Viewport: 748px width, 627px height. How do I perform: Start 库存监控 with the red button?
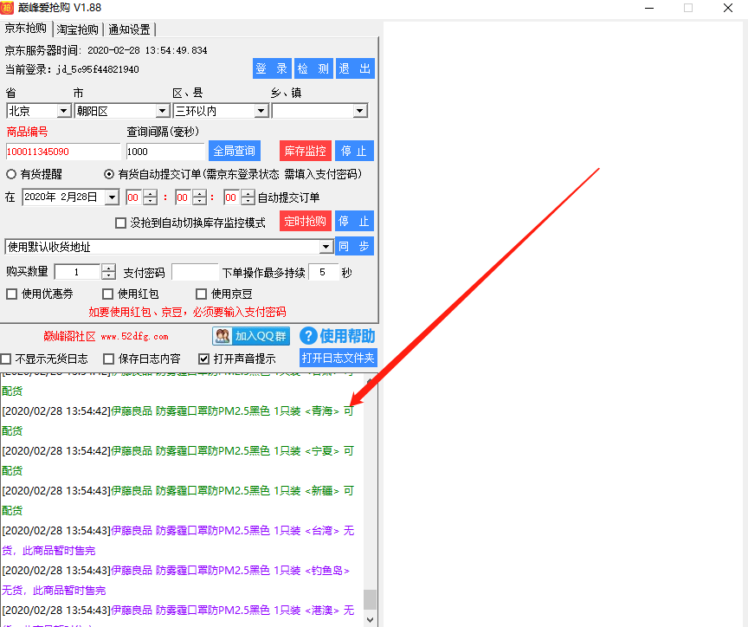click(306, 152)
